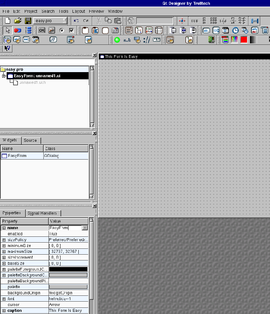Click the name value input field

[65, 228]
